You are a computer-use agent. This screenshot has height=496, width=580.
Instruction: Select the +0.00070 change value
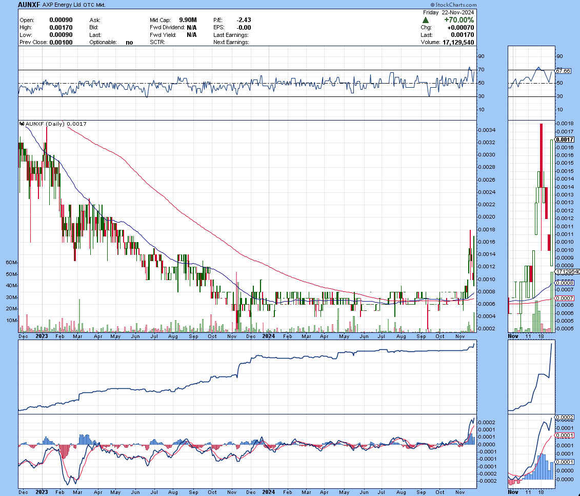pos(461,27)
